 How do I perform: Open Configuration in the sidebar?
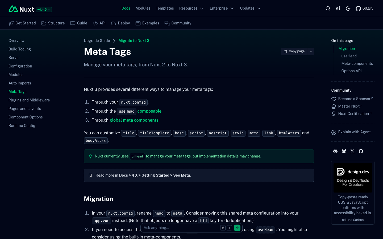point(20,66)
